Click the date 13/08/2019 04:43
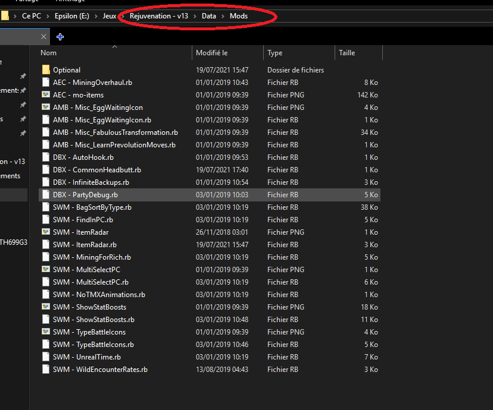This screenshot has height=410, width=493. 222,370
